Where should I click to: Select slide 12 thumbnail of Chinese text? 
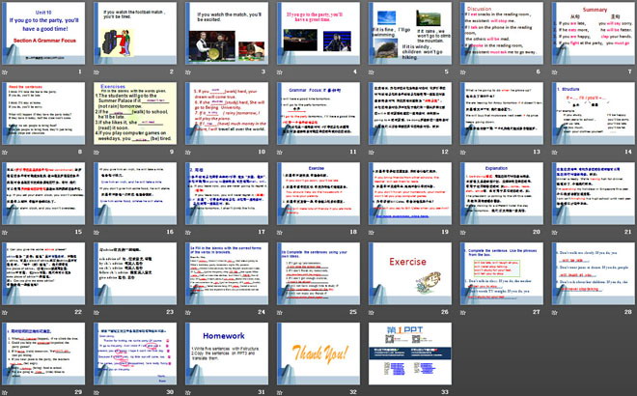click(x=410, y=113)
